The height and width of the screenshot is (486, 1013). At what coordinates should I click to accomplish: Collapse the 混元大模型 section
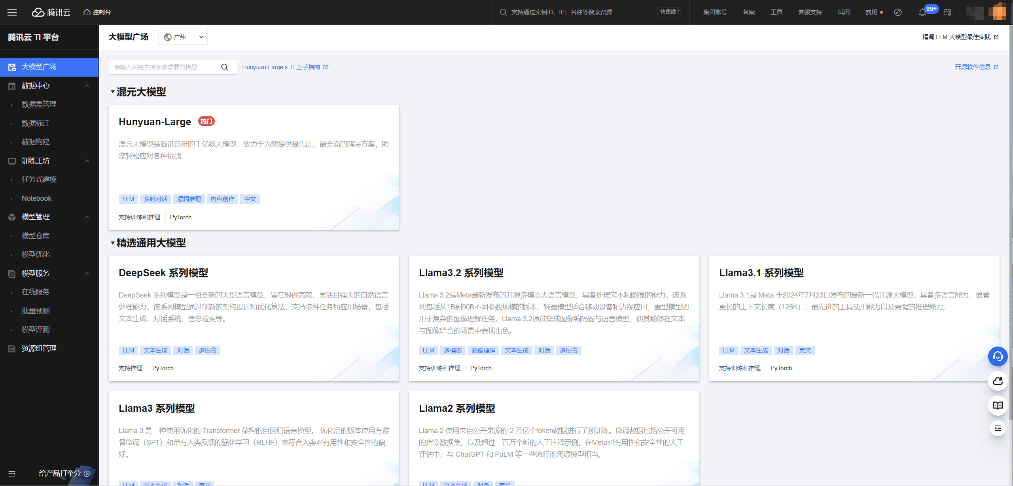[113, 92]
